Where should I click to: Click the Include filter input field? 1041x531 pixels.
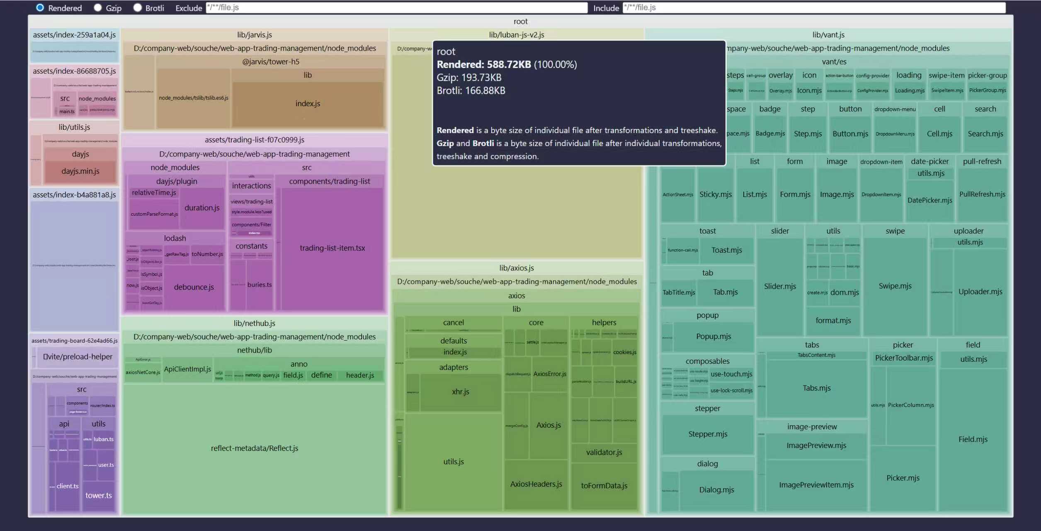pyautogui.click(x=813, y=7)
